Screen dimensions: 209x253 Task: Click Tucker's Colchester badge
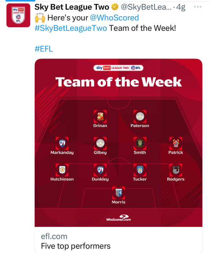(140, 170)
